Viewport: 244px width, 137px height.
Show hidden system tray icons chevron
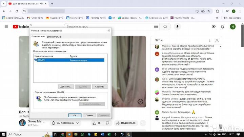point(206,134)
